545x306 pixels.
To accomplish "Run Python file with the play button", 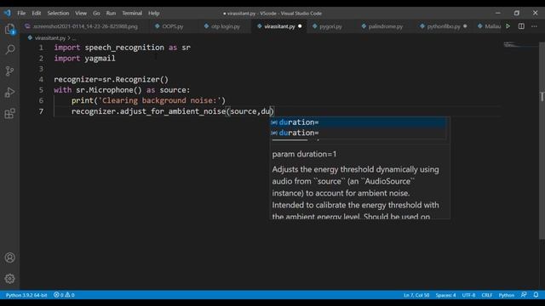I will 508,26.
